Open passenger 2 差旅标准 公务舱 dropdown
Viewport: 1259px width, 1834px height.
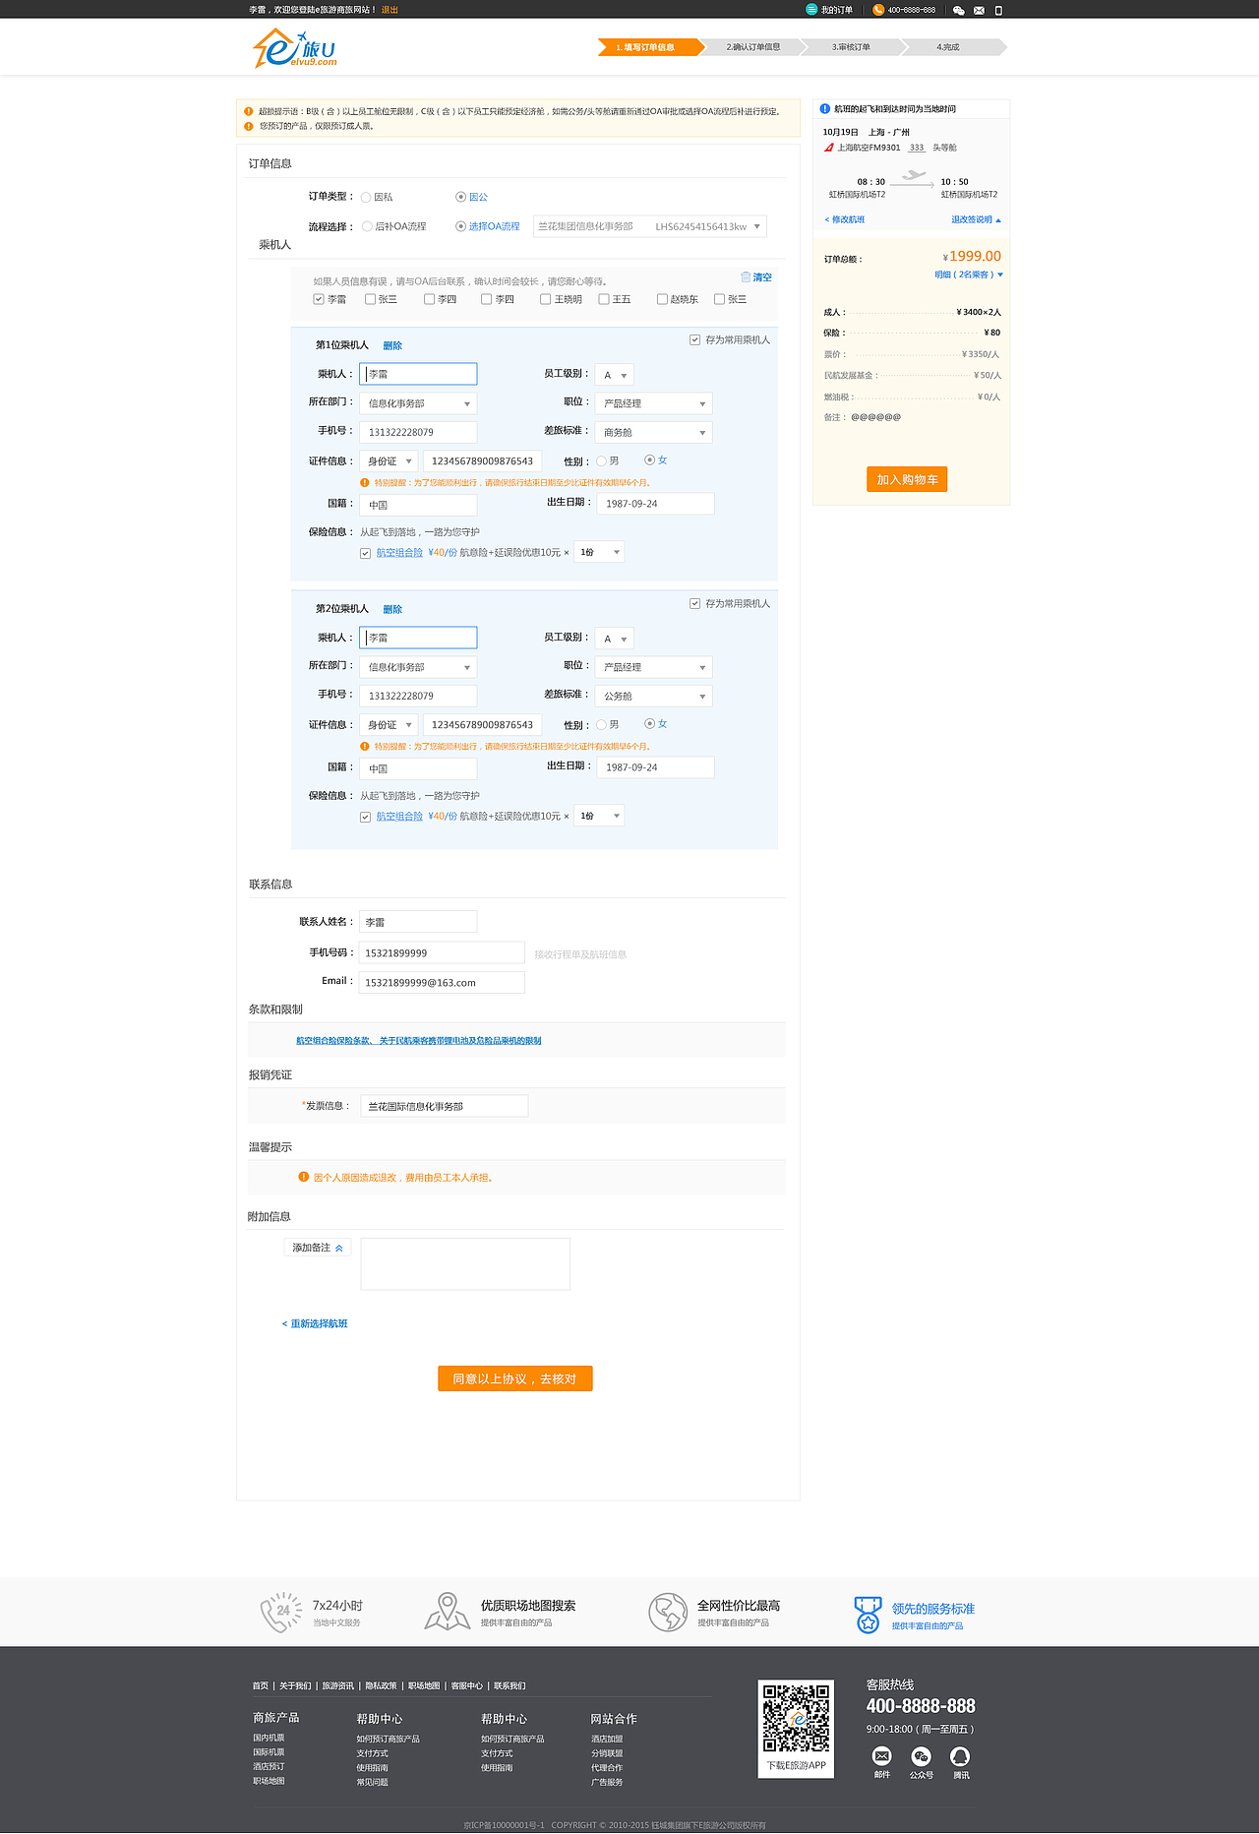point(653,696)
